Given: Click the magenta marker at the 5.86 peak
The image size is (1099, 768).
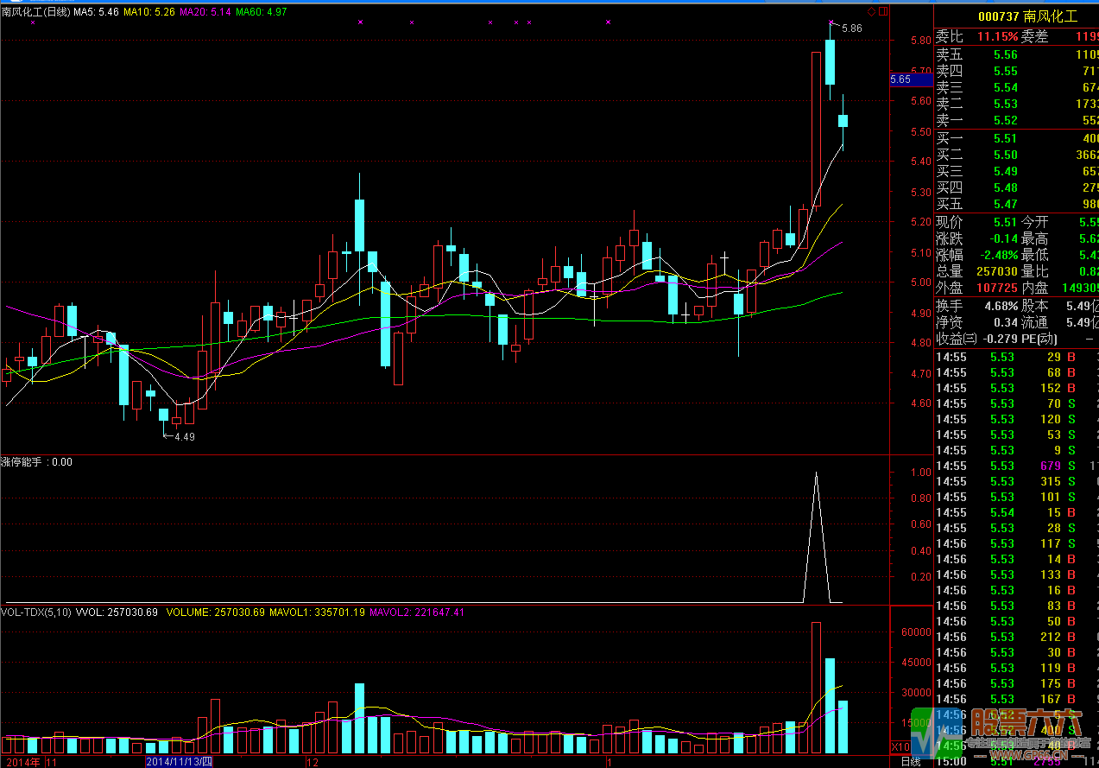Looking at the screenshot, I should 831,22.
